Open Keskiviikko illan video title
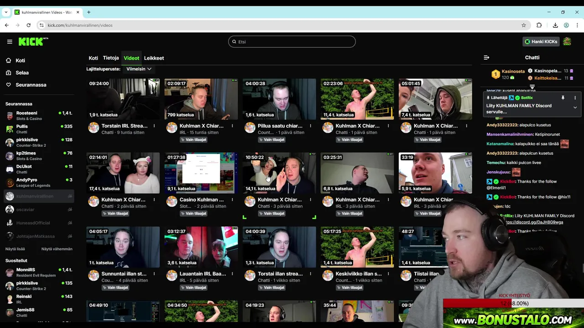The width and height of the screenshot is (584, 328). coord(359,274)
